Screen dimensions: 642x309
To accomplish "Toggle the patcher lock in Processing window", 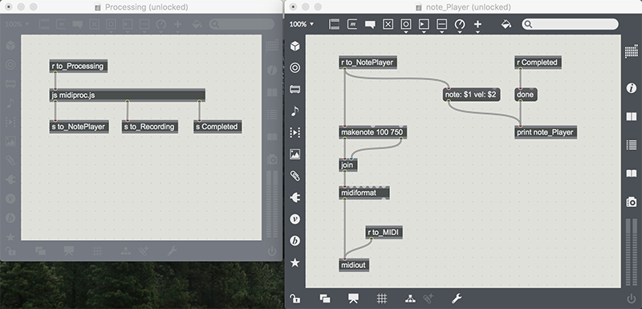I will (10, 251).
